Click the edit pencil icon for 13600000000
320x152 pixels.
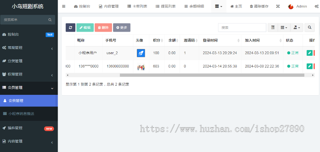tap(310, 66)
